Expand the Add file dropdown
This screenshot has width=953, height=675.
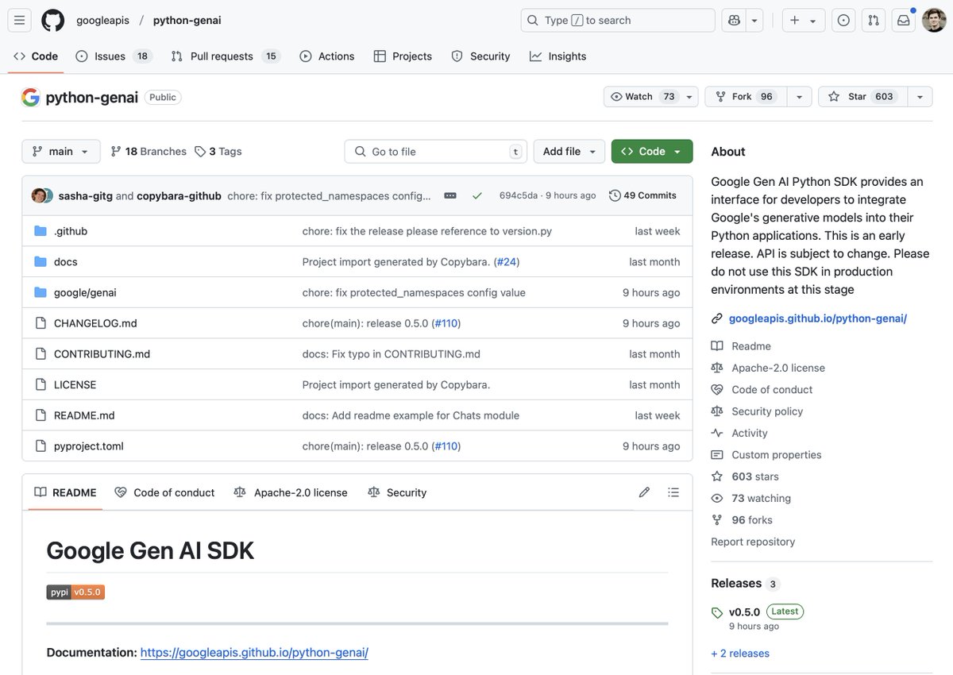pos(569,152)
